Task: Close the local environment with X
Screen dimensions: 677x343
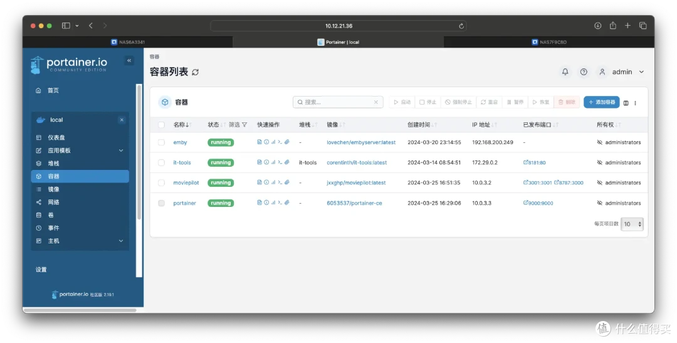Action: pos(122,120)
